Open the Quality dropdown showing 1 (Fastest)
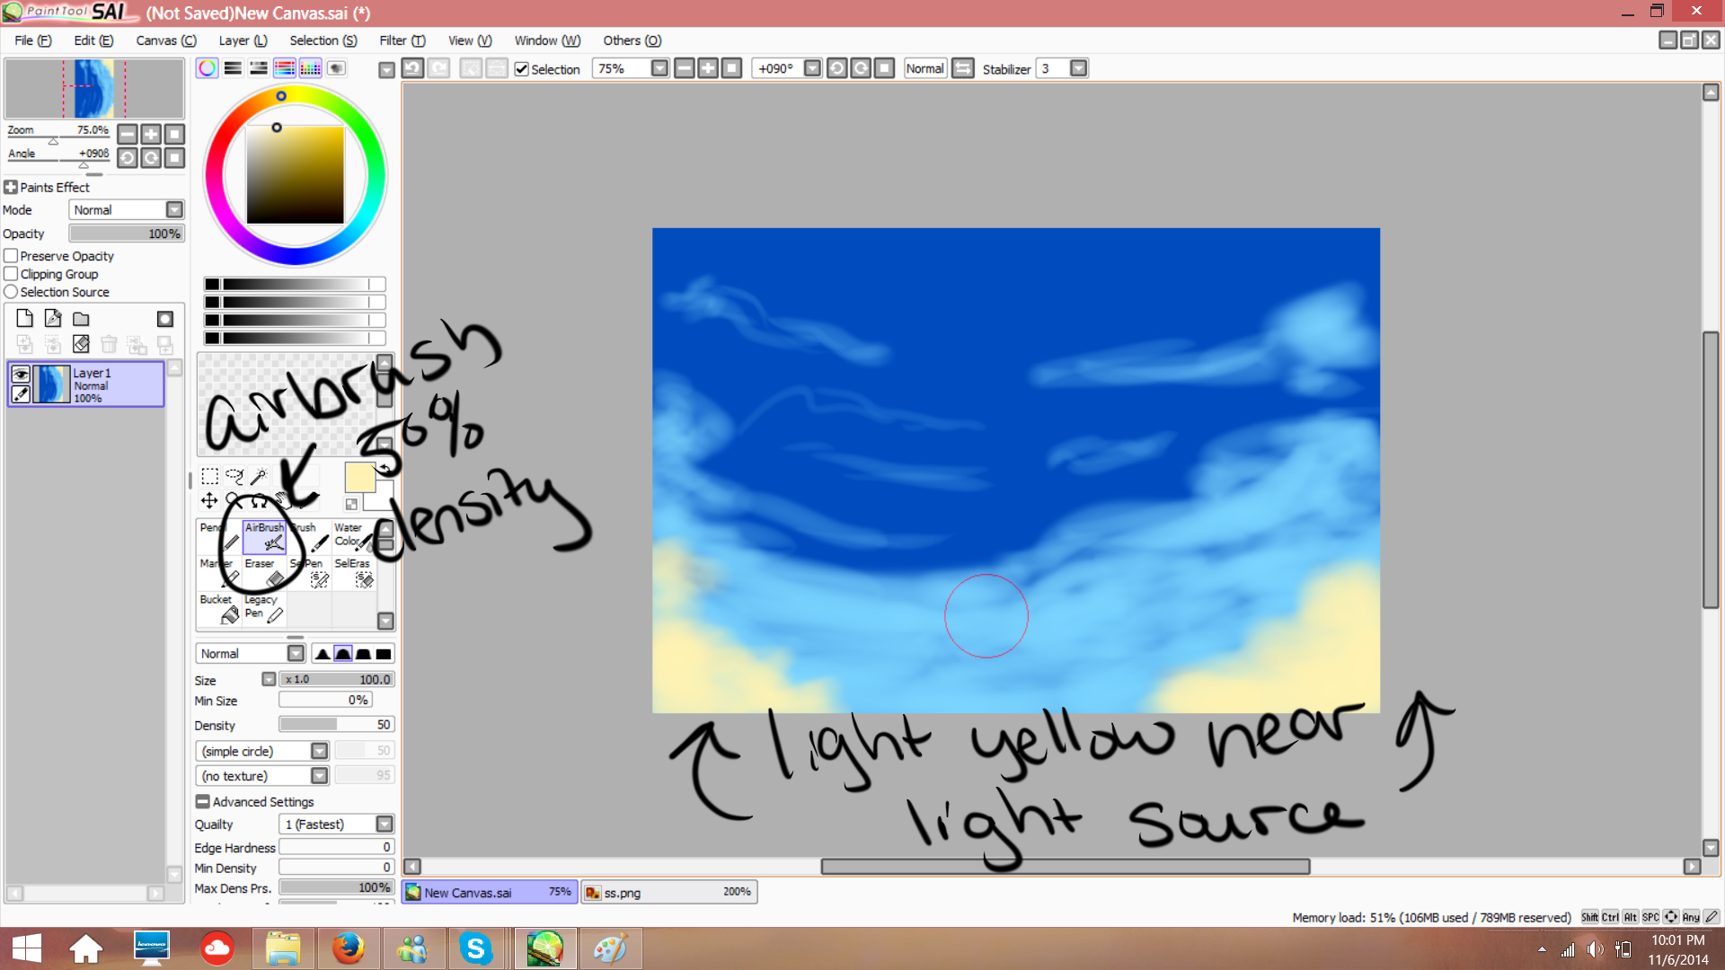 pos(384,824)
